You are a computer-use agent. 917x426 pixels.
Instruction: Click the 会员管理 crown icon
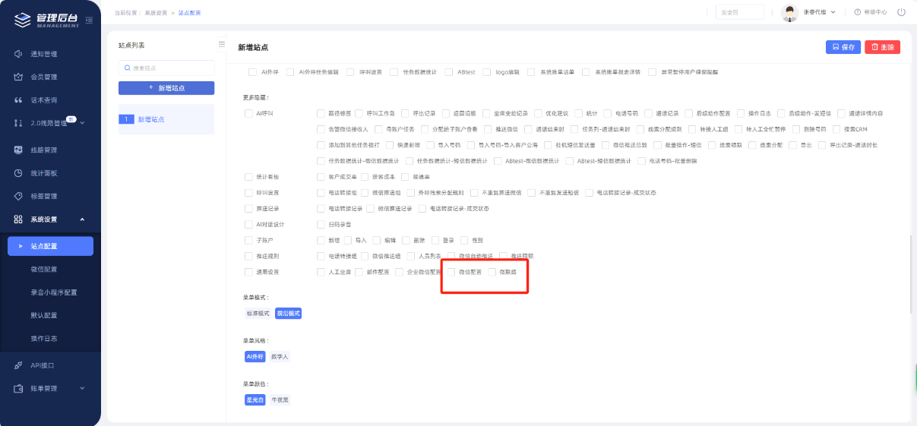[18, 77]
